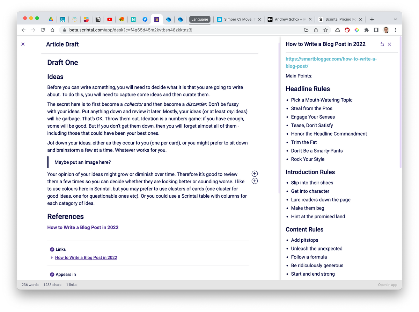Click 'How to Write a Blog Post in 2022' under References

coord(83,227)
